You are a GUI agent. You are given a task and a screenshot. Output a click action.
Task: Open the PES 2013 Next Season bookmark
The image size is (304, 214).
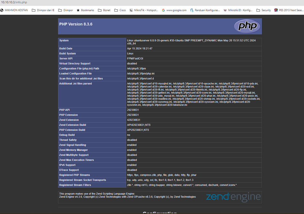(x=289, y=10)
